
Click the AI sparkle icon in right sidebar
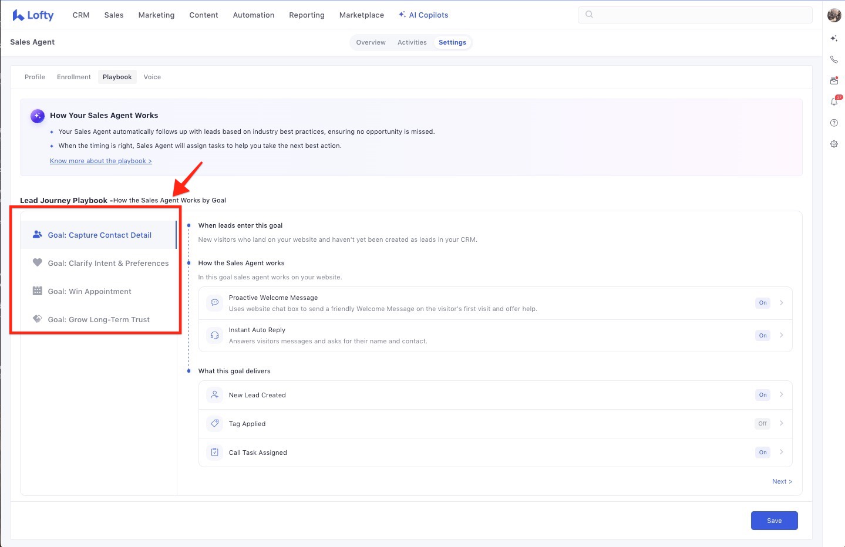(834, 38)
